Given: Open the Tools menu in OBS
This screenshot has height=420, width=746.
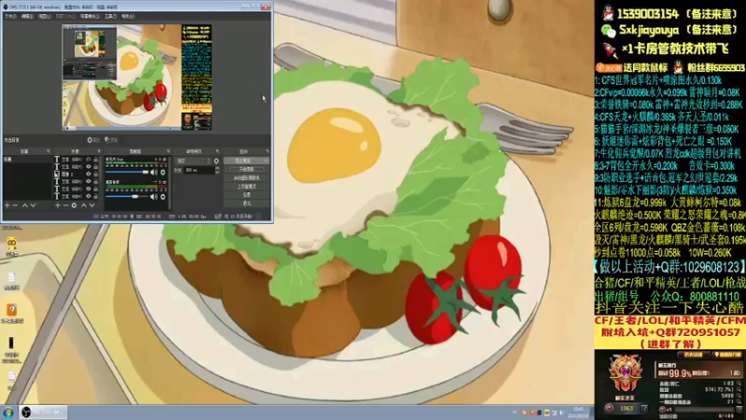Looking at the screenshot, I should pos(110,16).
